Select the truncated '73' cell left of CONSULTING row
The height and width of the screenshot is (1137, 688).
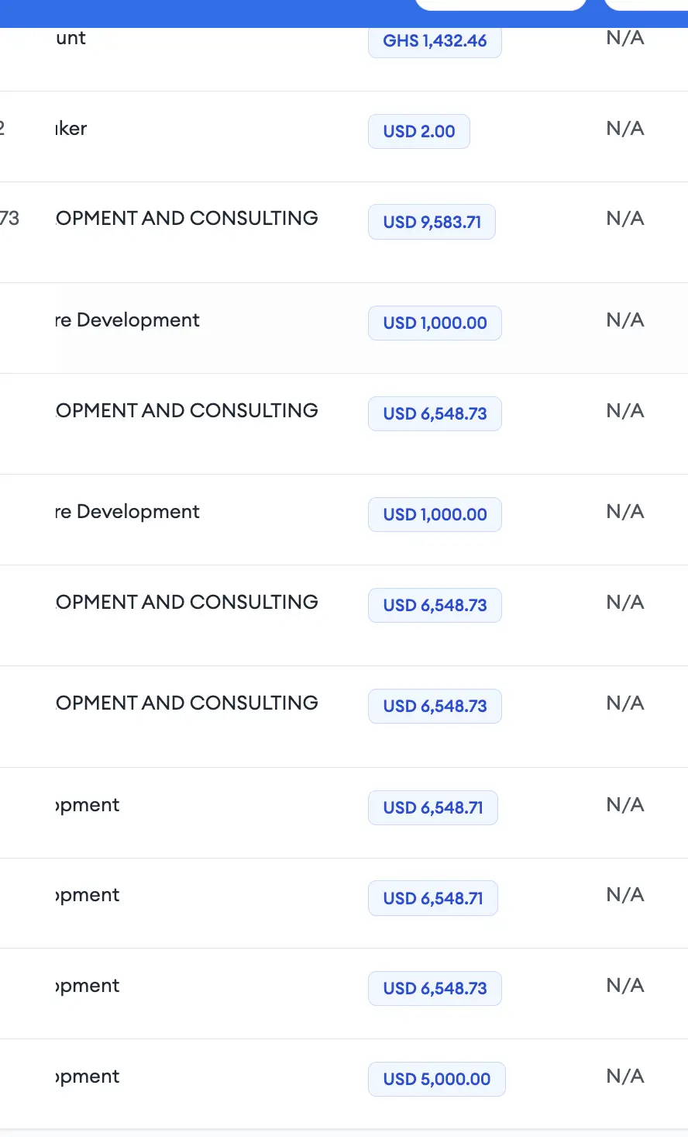click(9, 219)
